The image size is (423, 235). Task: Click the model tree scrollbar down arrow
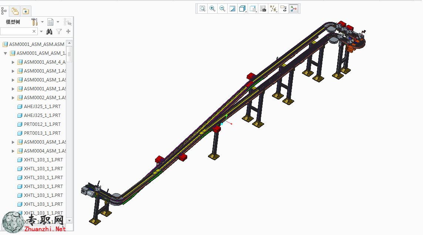(69, 221)
